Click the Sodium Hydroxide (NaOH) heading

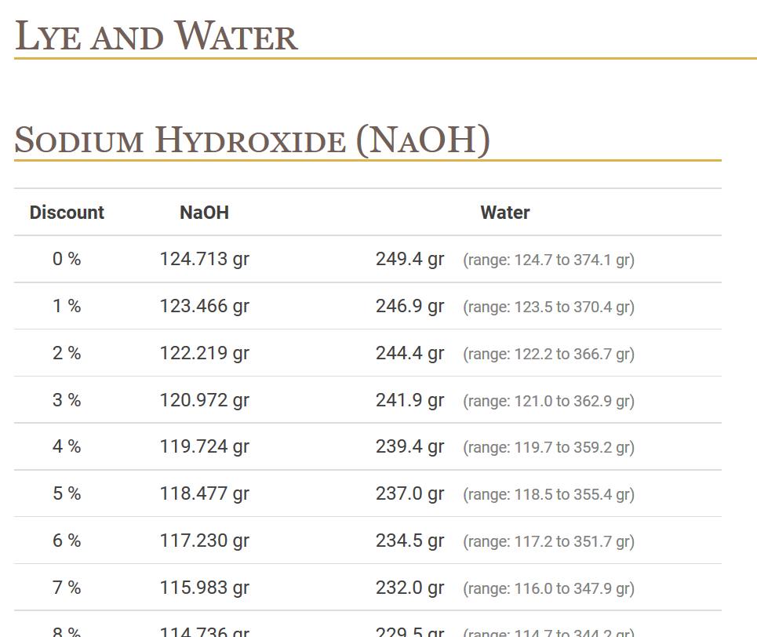[252, 140]
